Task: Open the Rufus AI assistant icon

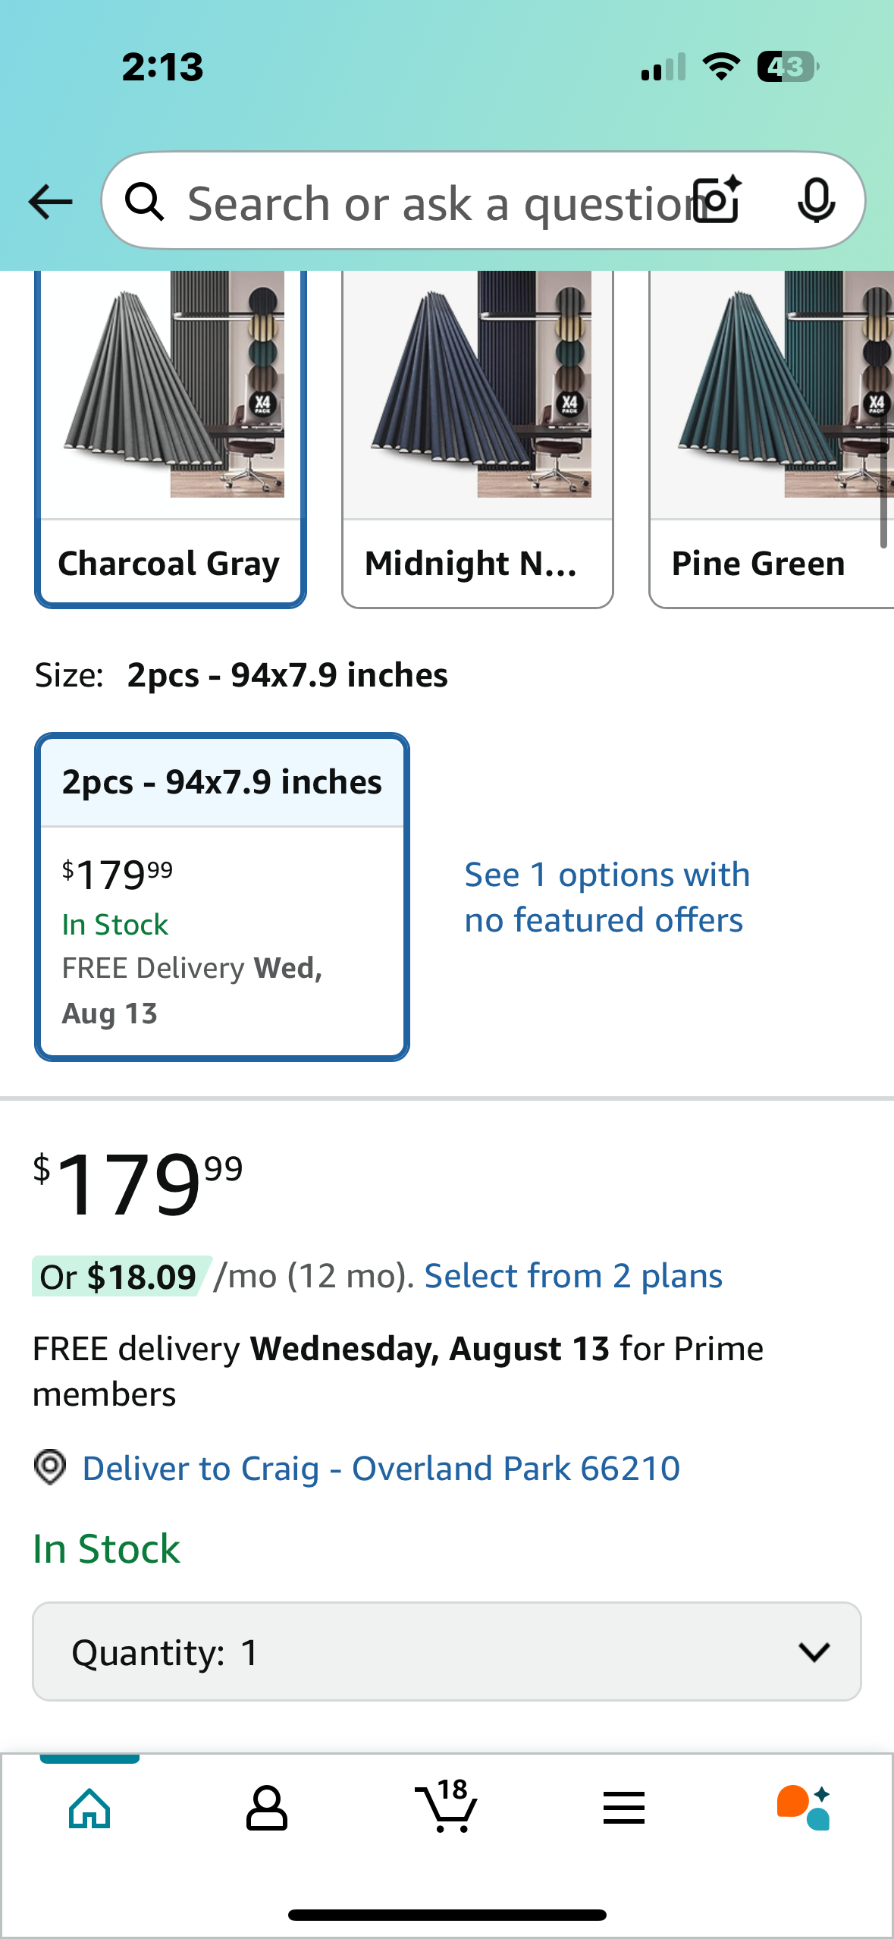Action: [x=804, y=1807]
